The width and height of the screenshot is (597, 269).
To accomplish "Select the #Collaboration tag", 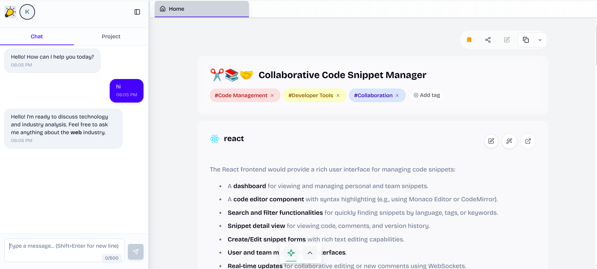I will pyautogui.click(x=373, y=95).
